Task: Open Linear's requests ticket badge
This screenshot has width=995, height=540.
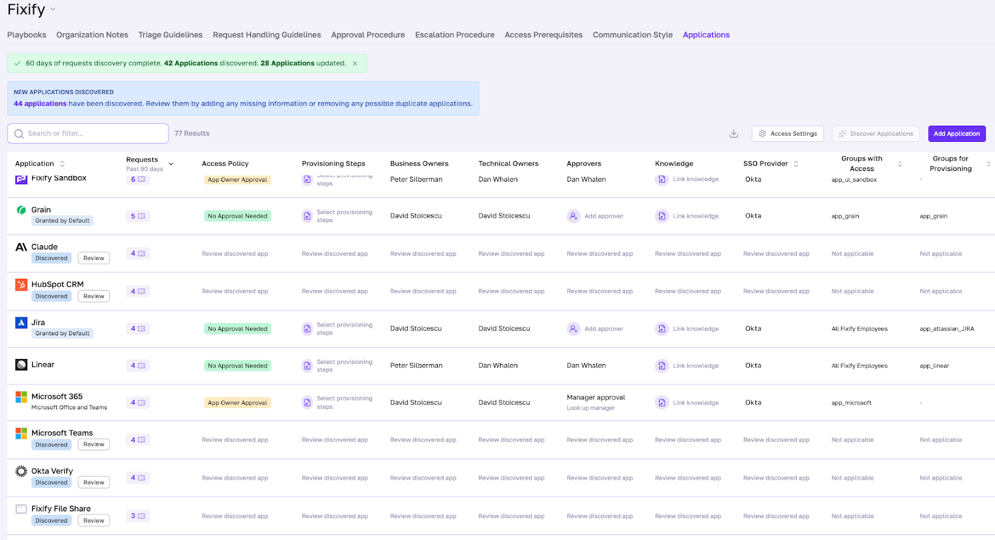Action: click(x=138, y=366)
